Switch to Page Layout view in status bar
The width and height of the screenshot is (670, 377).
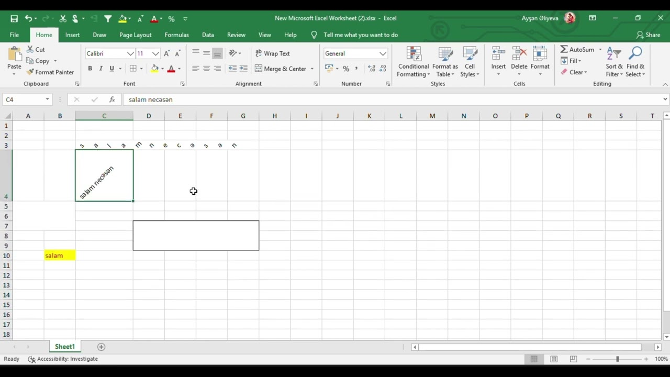[x=554, y=359]
